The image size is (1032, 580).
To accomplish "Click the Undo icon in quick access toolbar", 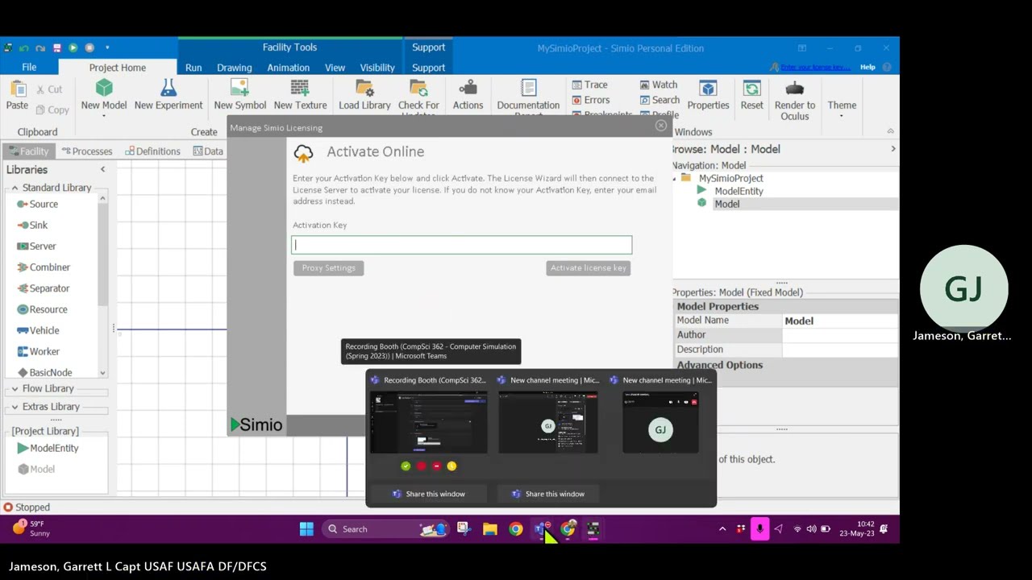I will point(24,48).
